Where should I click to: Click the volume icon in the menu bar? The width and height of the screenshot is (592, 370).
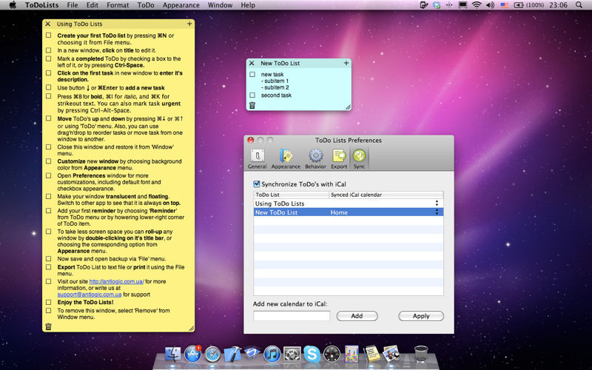(x=490, y=5)
